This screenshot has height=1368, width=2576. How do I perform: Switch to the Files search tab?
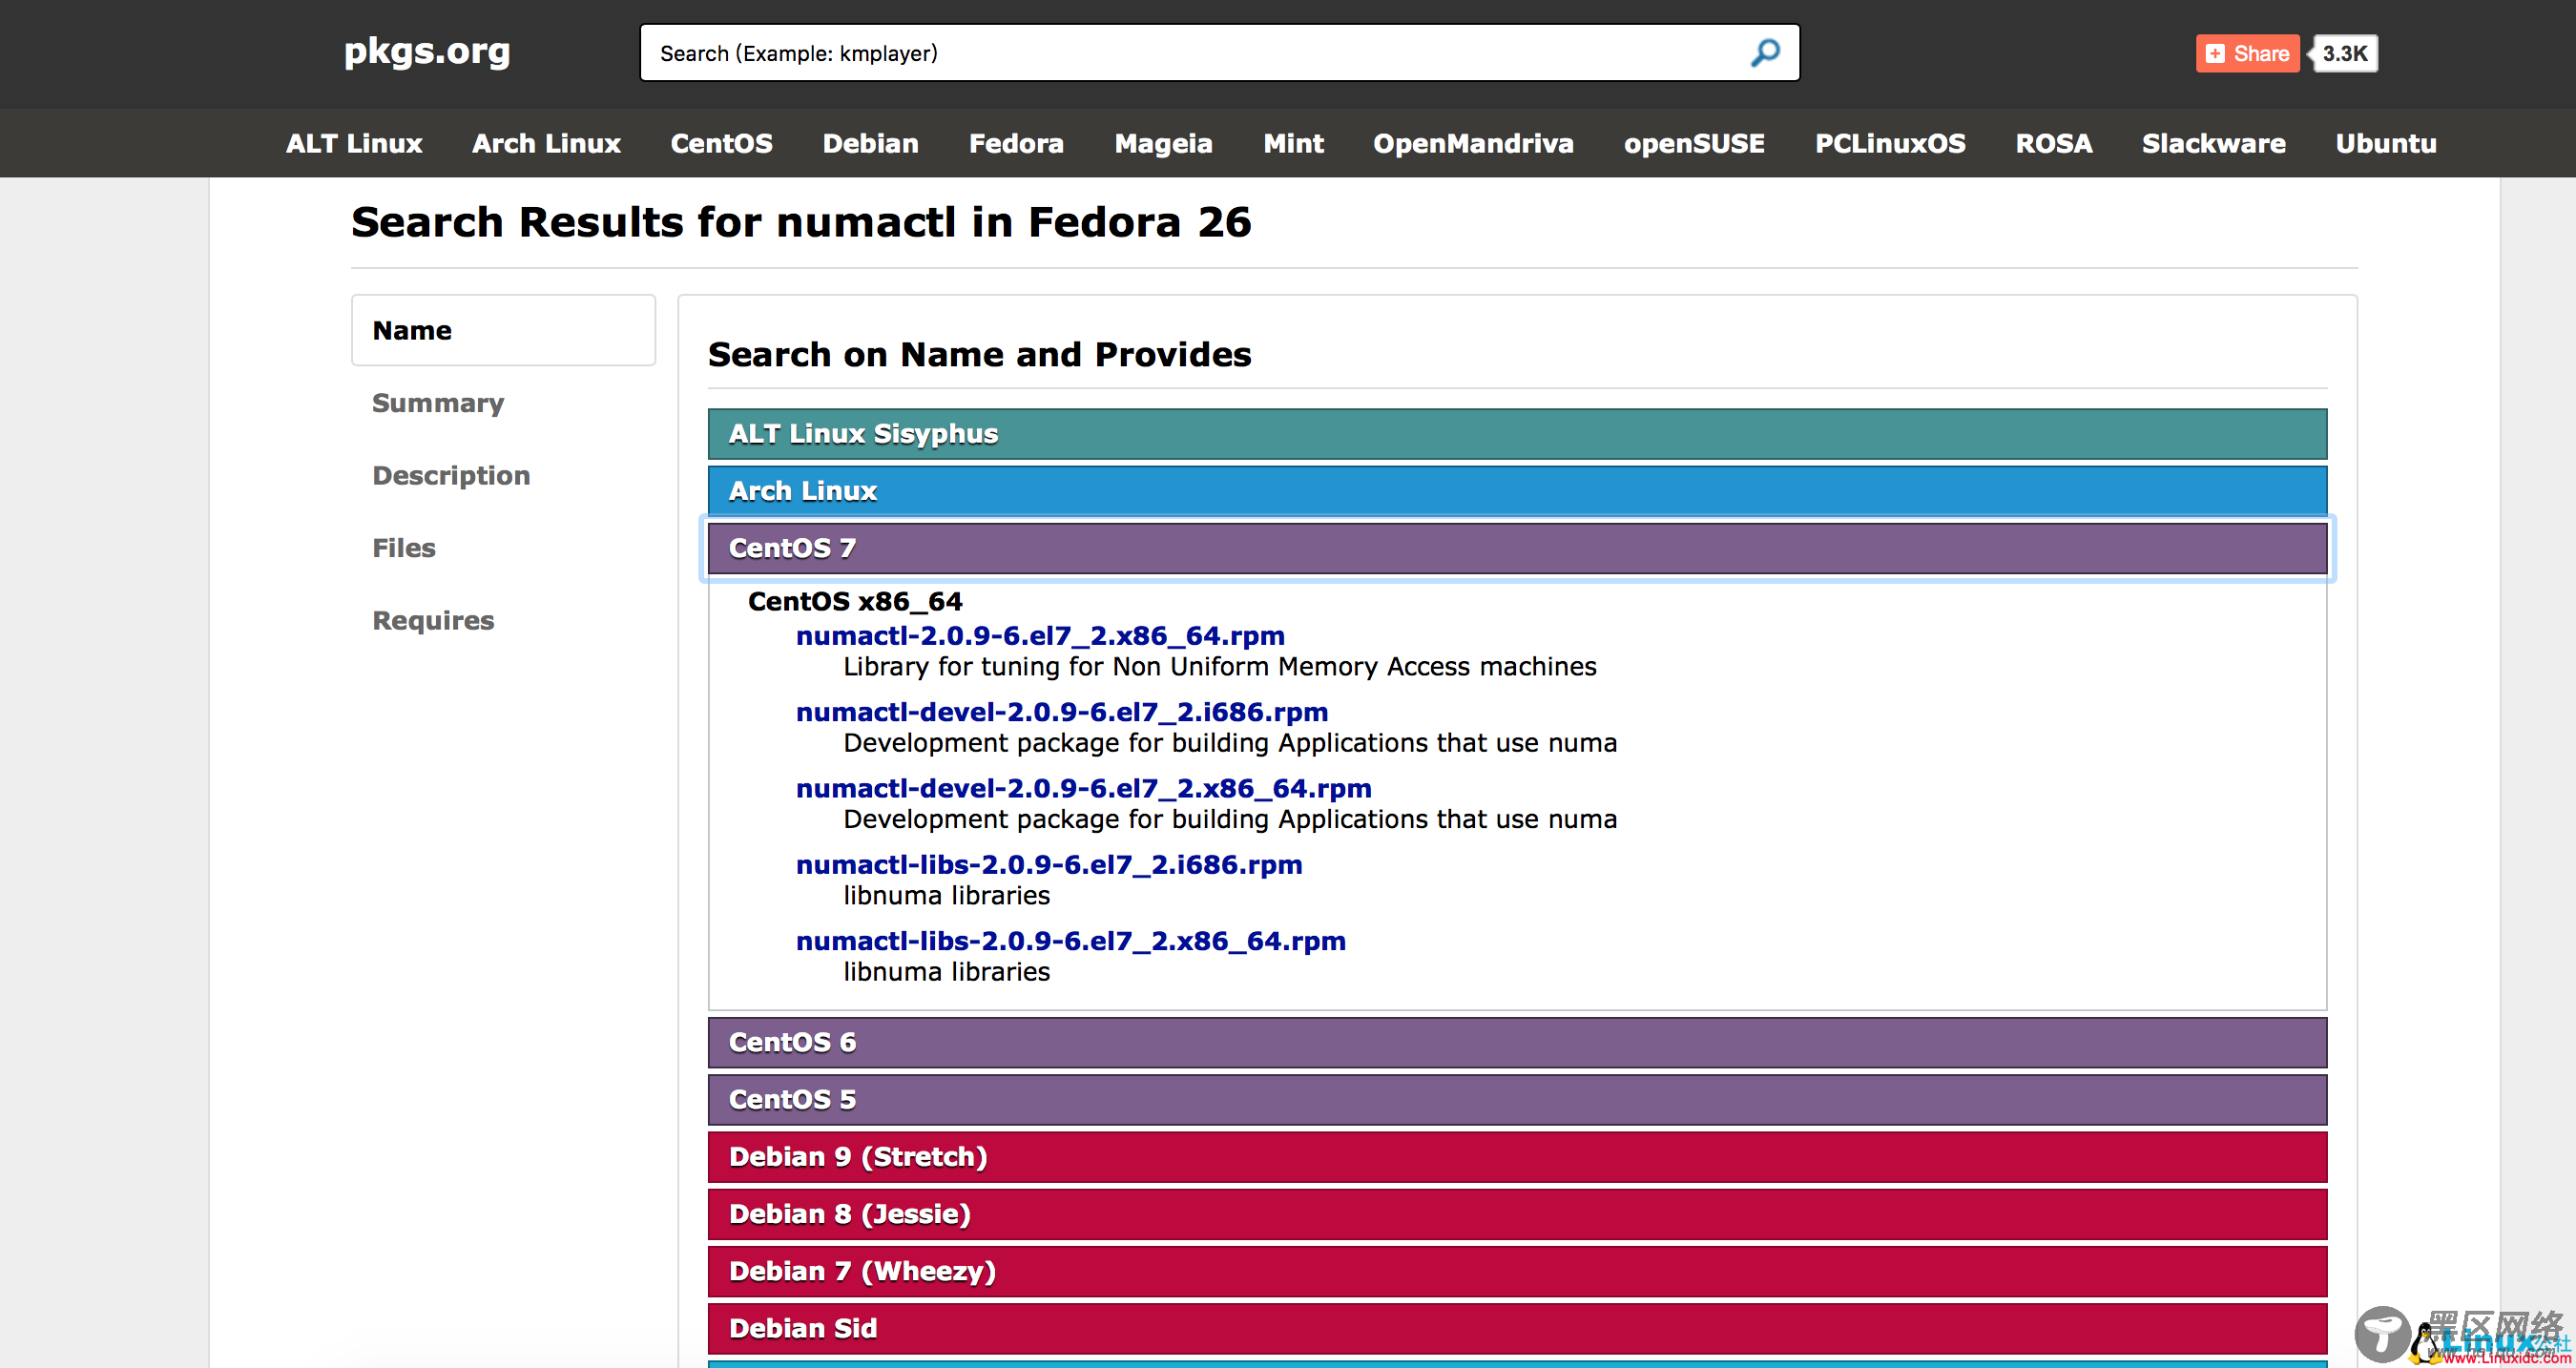click(404, 548)
